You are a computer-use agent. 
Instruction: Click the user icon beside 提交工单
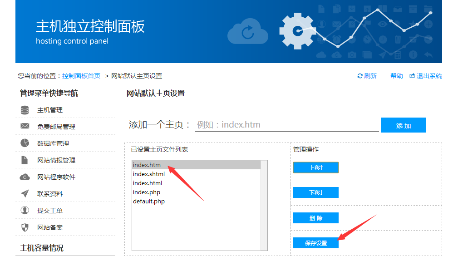pos(25,211)
